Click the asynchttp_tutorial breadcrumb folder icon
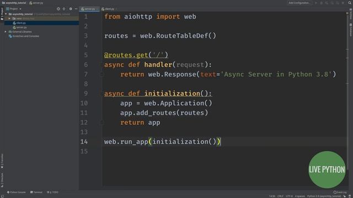Image resolution: width=353 pixels, height=198 pixels. (x=3, y=3)
